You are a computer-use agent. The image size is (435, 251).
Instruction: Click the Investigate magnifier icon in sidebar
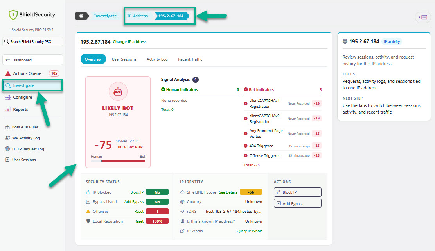click(x=8, y=85)
